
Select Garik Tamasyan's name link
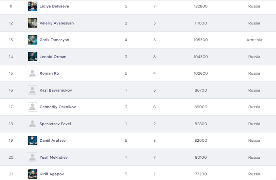(x=55, y=40)
